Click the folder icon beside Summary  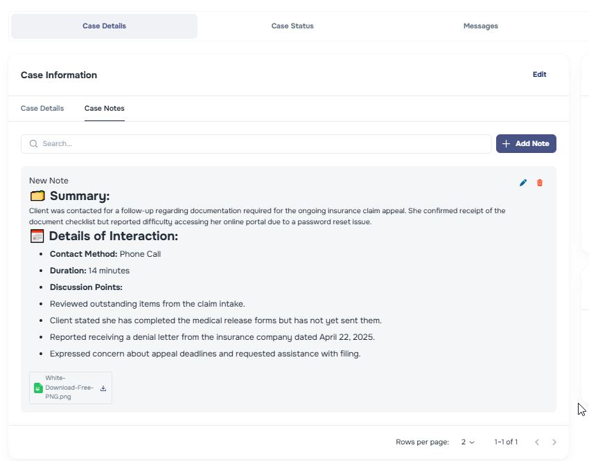point(37,196)
